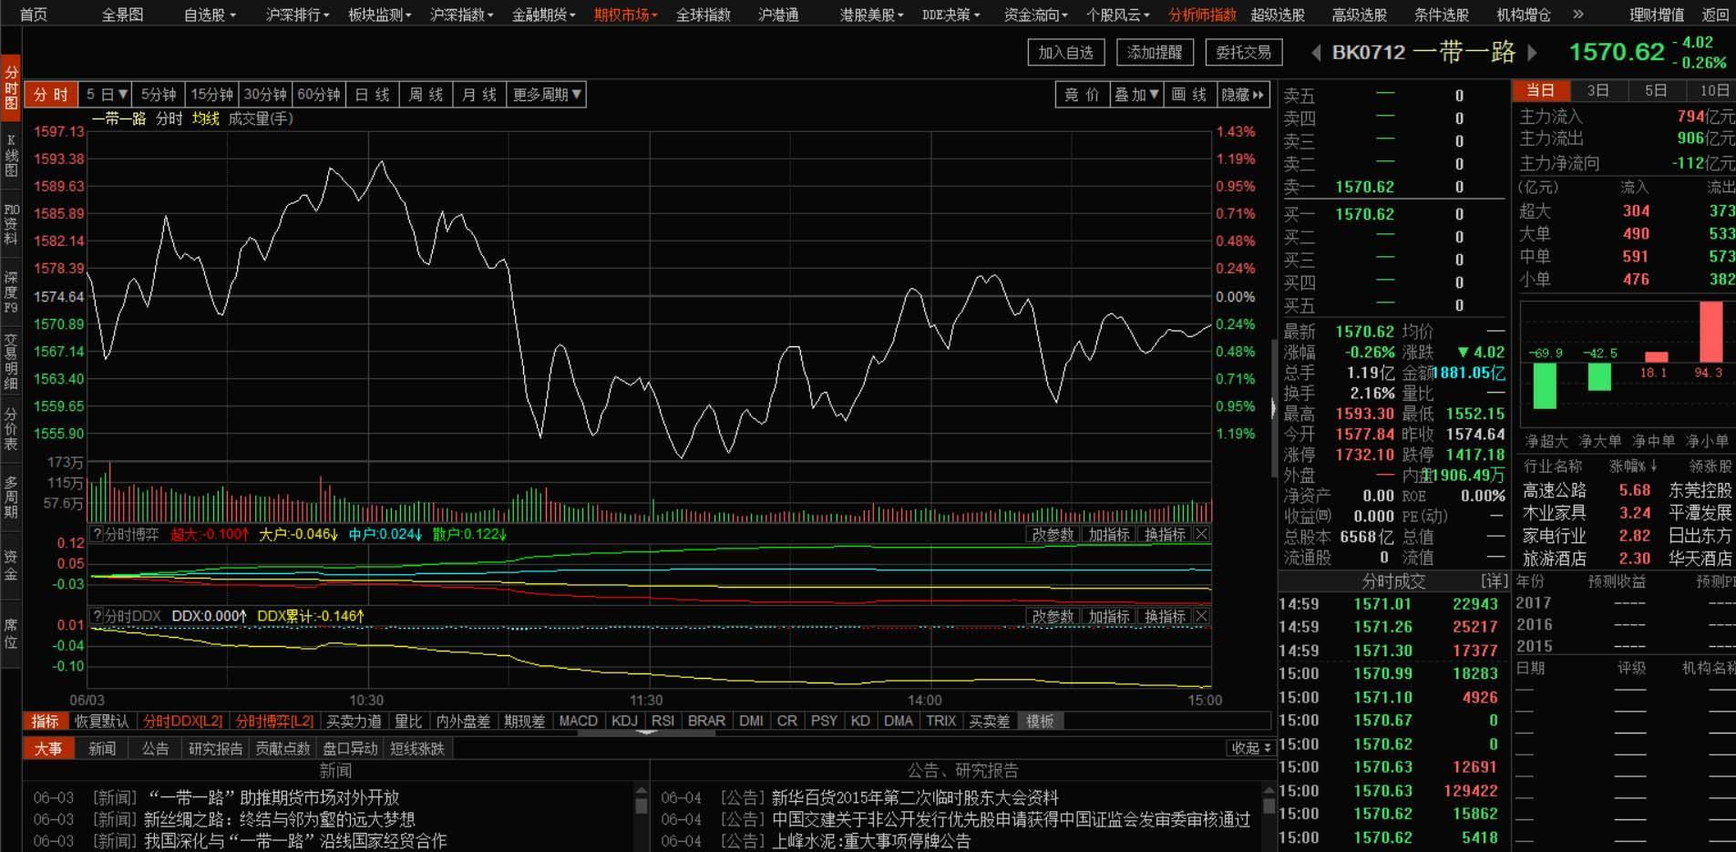Open the 叠加 overlay dropdown
Image resolution: width=1736 pixels, height=852 pixels.
point(1136,95)
